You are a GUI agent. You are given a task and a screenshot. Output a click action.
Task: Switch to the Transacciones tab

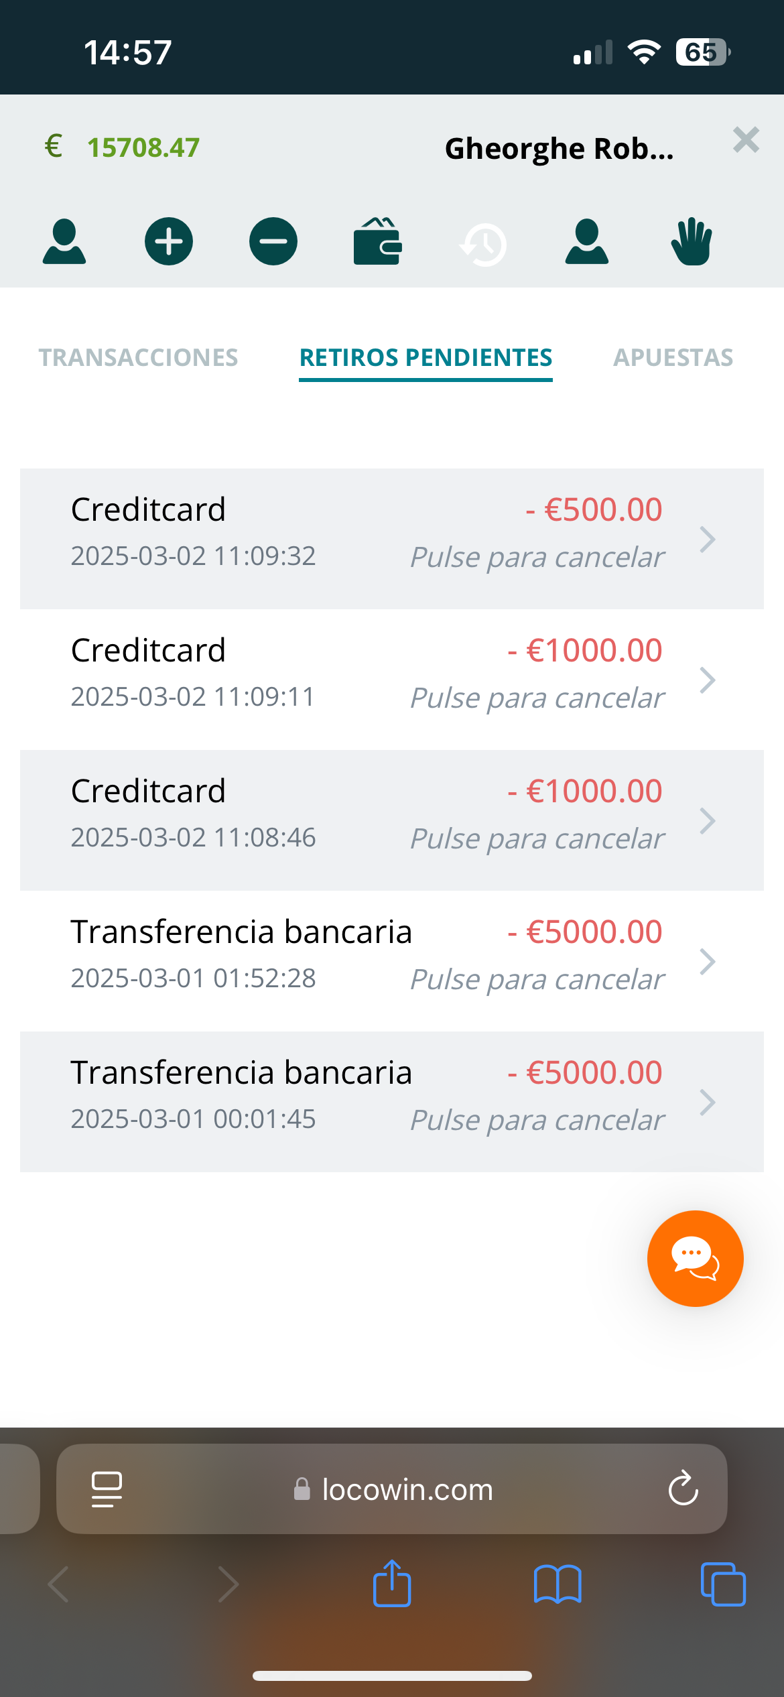point(138,358)
